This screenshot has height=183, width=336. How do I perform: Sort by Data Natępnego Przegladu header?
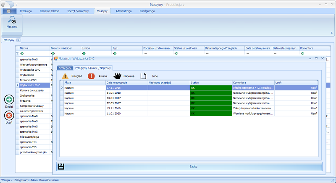[224, 48]
